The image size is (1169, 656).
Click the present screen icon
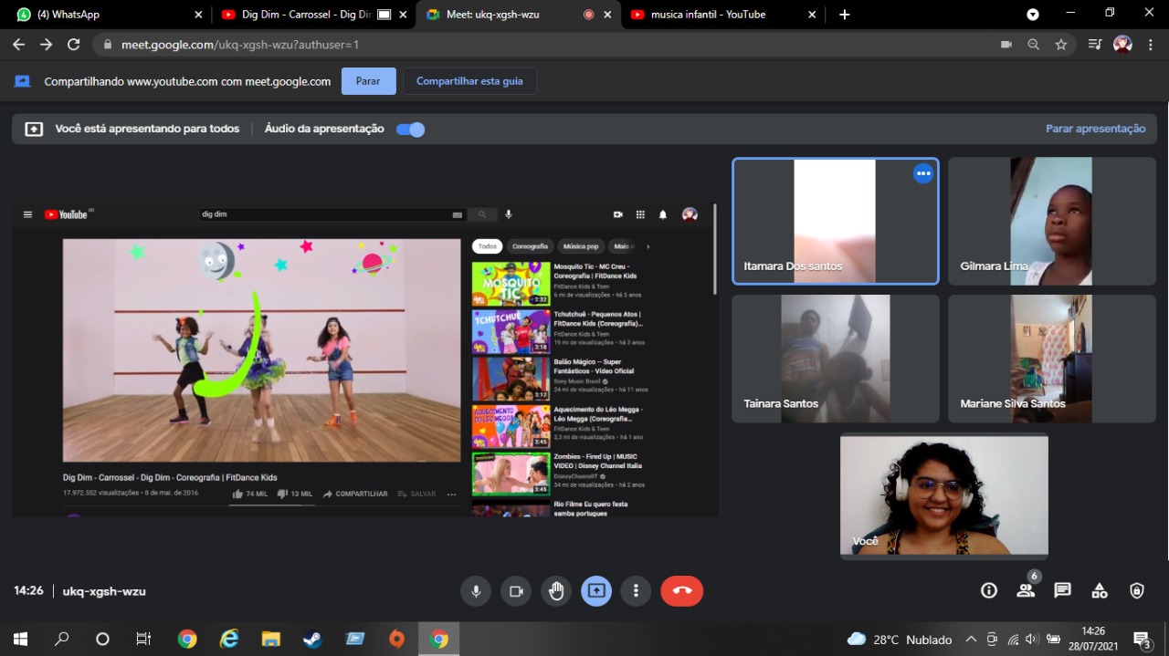(596, 591)
